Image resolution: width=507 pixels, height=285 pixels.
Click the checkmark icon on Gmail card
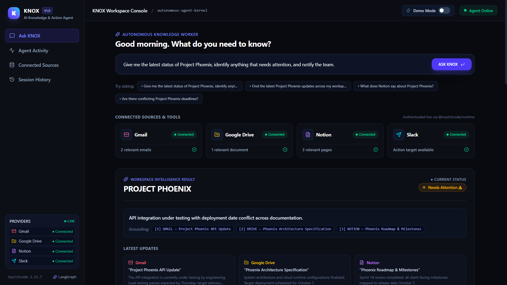coord(194,150)
